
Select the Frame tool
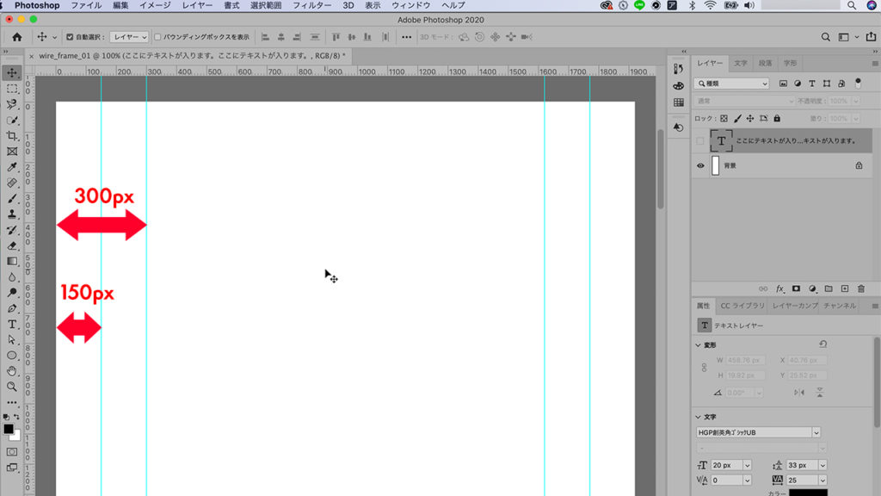pos(12,152)
